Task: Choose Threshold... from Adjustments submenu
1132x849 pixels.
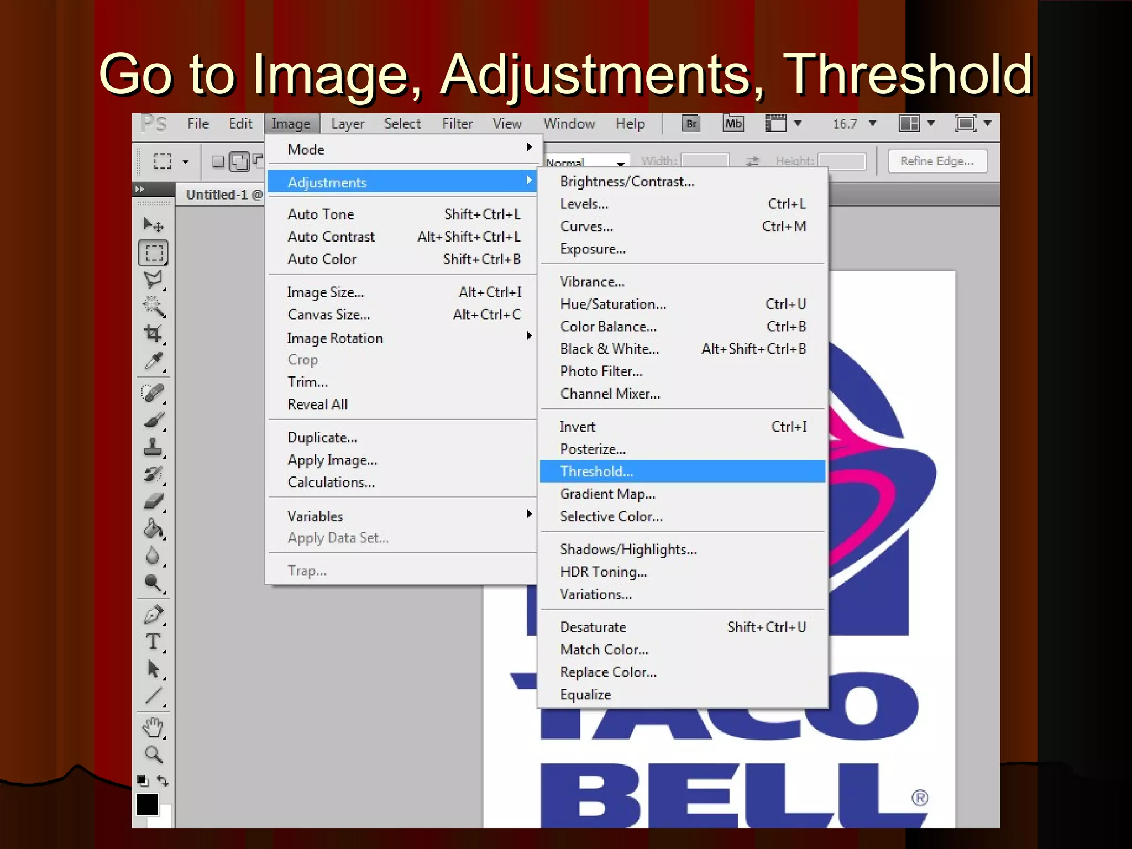Action: pyautogui.click(x=682, y=471)
